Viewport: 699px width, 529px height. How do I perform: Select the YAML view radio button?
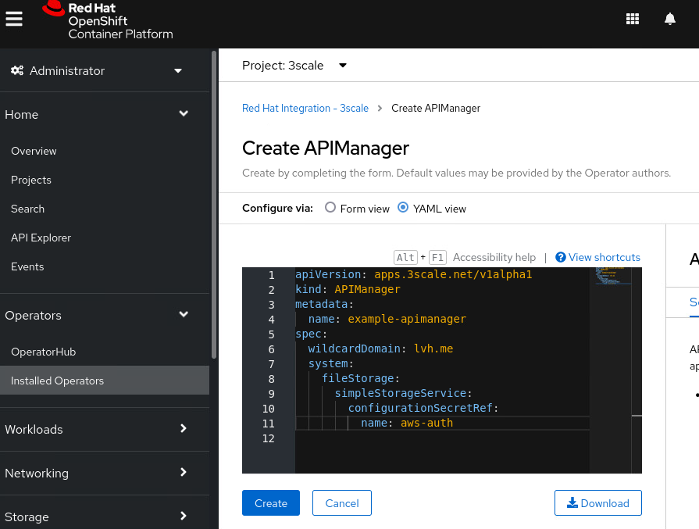pos(403,208)
